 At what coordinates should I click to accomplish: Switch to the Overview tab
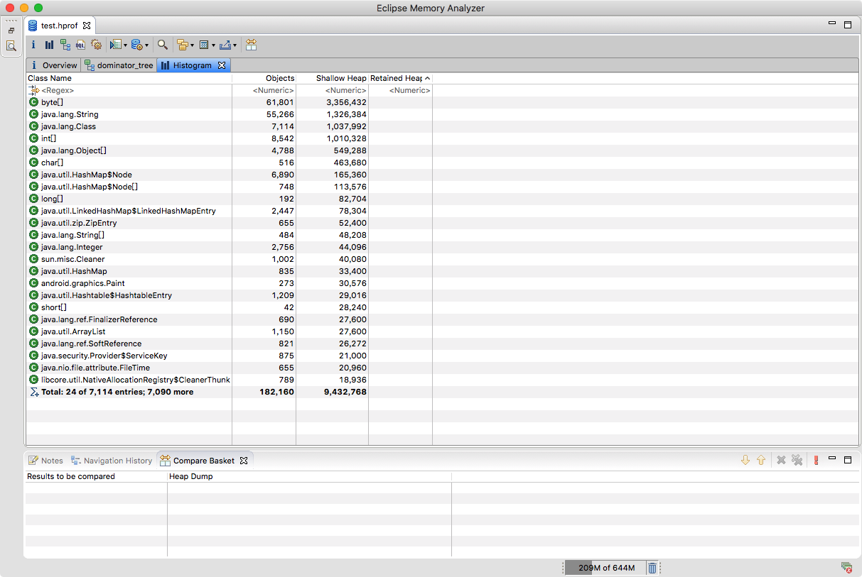53,65
